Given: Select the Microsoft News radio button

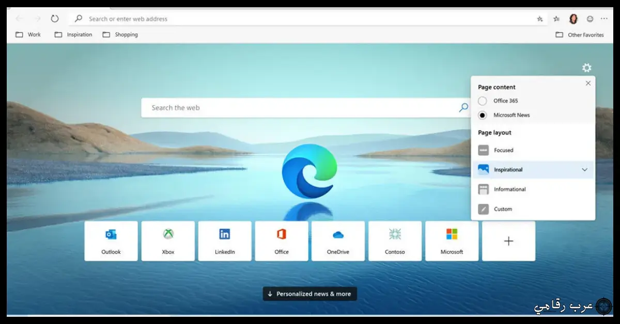Looking at the screenshot, I should (483, 115).
